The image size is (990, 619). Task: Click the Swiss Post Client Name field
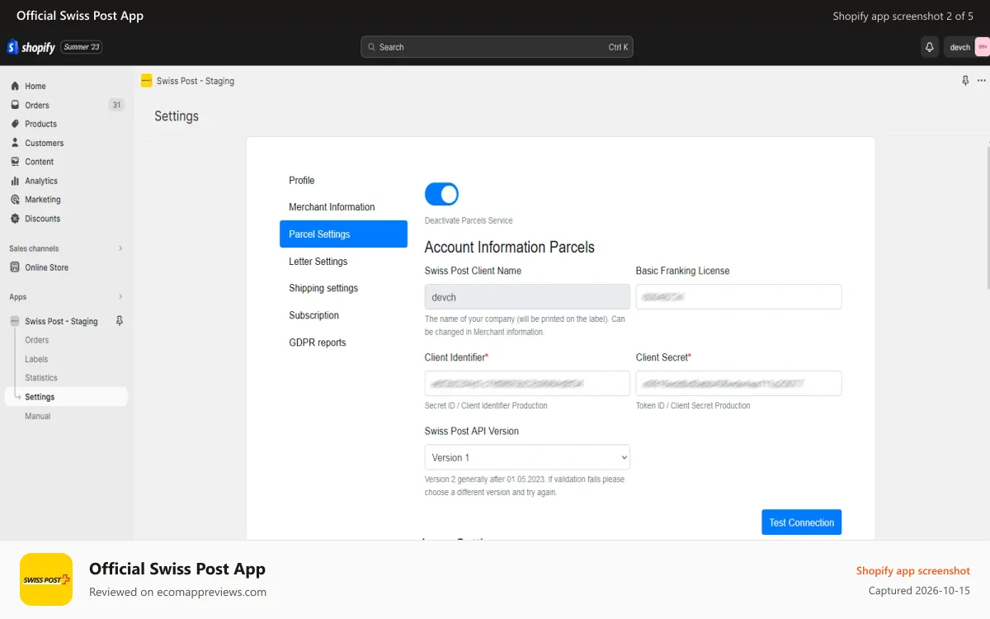click(527, 297)
